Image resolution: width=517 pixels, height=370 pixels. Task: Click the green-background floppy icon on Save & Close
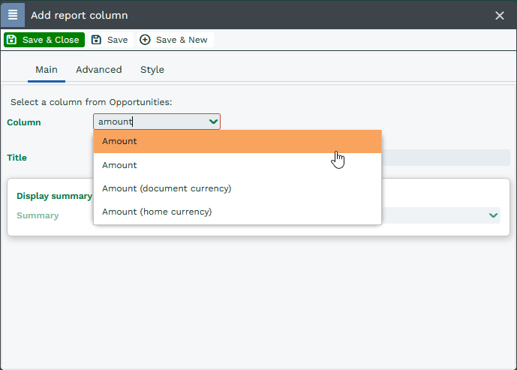coord(12,40)
